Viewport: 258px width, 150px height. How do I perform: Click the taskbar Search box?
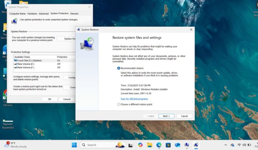click(103, 145)
